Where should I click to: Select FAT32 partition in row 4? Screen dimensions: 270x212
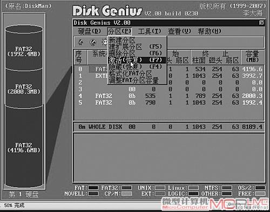coord(169,96)
